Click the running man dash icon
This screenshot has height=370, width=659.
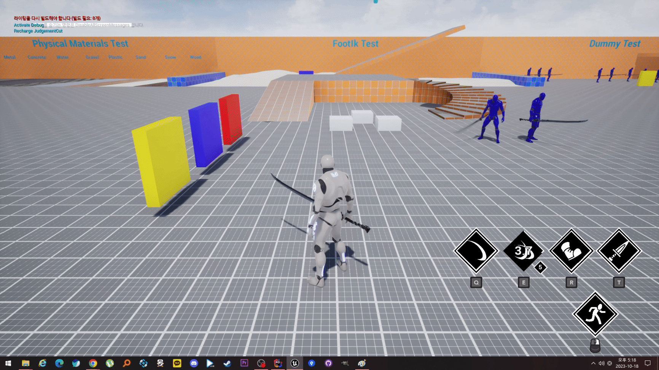[x=595, y=314]
